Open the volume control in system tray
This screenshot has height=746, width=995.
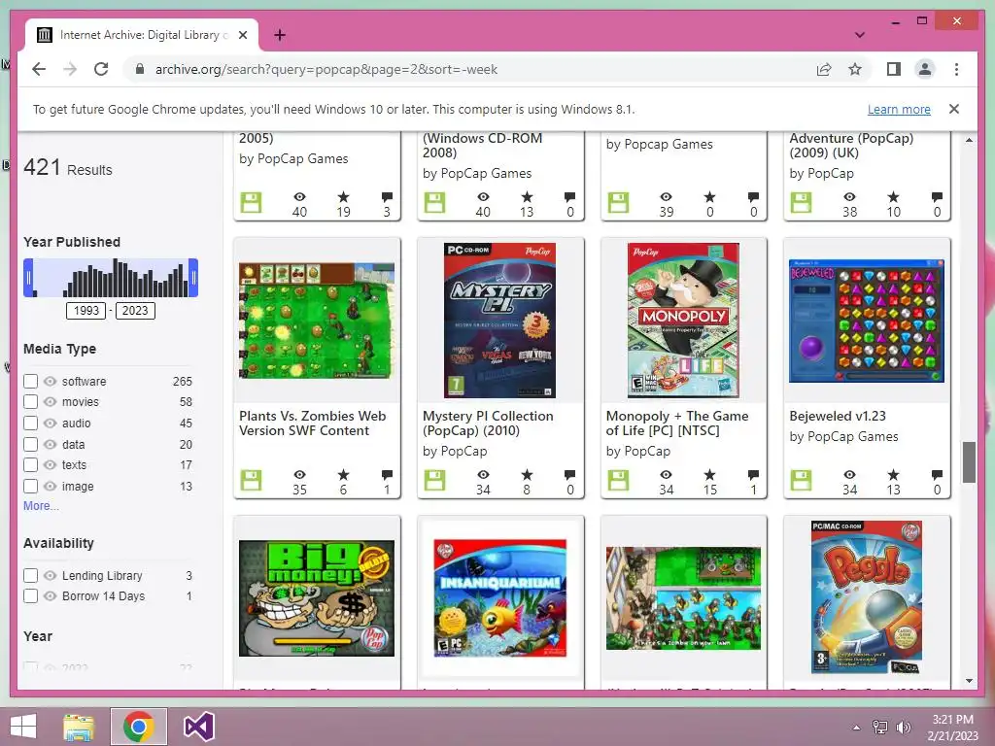(x=903, y=728)
